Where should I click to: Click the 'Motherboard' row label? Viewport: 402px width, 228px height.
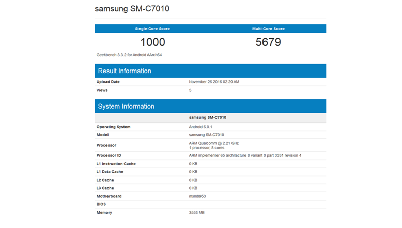pyautogui.click(x=109, y=196)
